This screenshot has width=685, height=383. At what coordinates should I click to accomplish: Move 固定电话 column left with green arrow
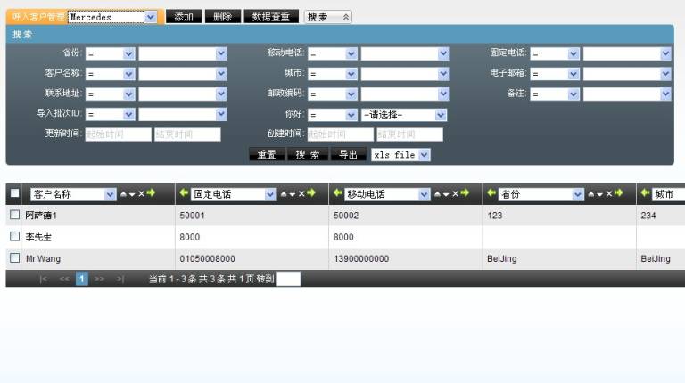click(185, 194)
